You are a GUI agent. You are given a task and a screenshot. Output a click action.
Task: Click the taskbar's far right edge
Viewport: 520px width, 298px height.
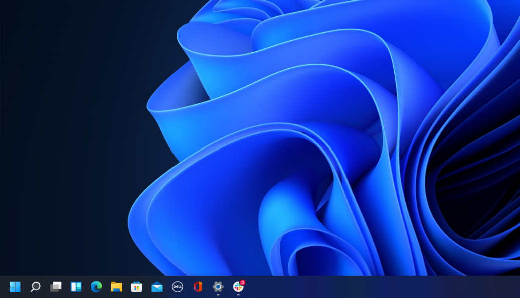click(x=516, y=287)
